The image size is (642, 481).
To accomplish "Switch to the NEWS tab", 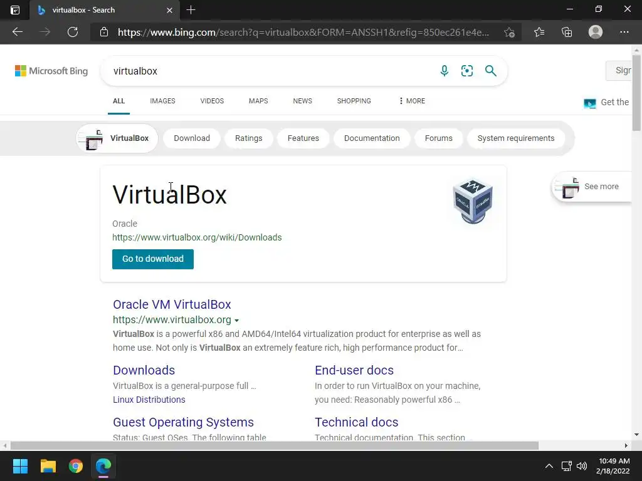I will pos(303,101).
